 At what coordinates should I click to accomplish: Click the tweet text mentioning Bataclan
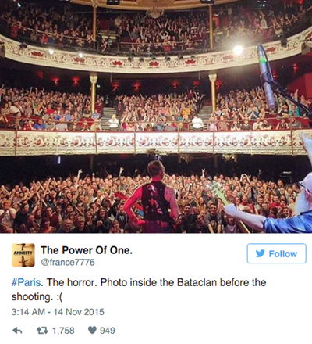(x=139, y=289)
